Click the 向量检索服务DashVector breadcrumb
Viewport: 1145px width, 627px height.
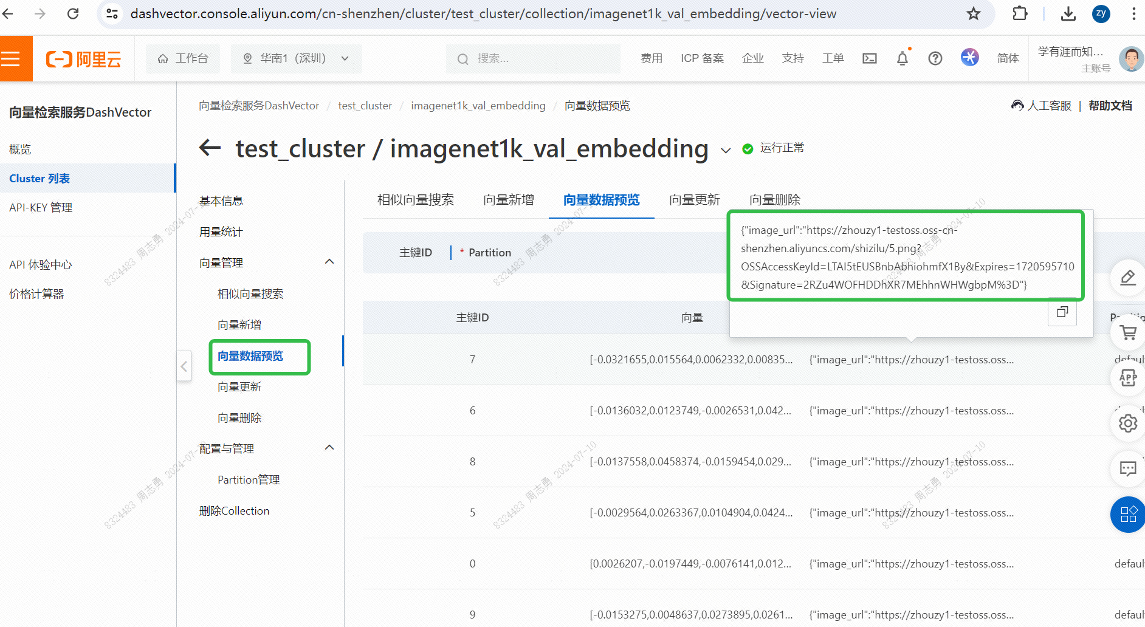click(259, 106)
